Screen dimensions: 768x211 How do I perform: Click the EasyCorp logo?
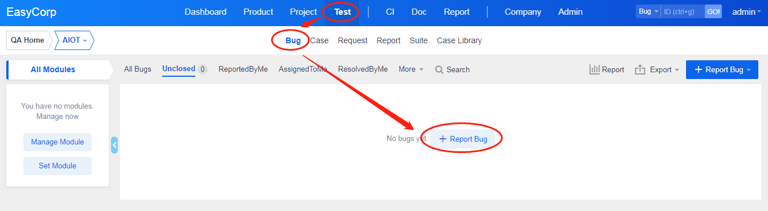(x=31, y=12)
